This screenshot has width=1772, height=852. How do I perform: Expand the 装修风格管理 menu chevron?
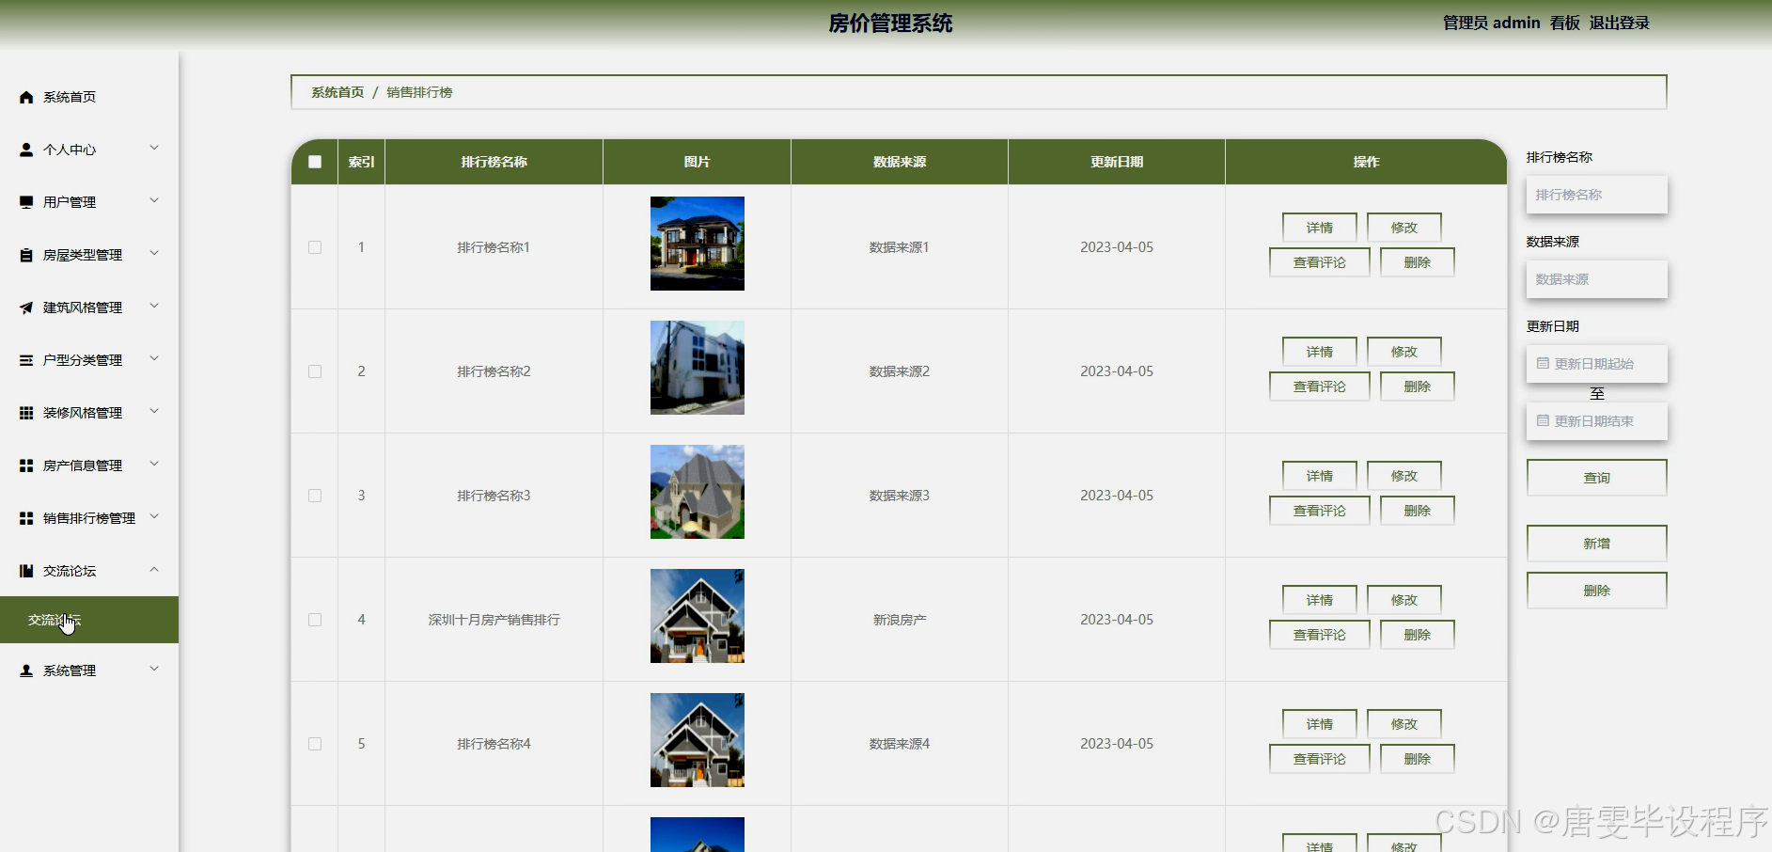coord(154,411)
